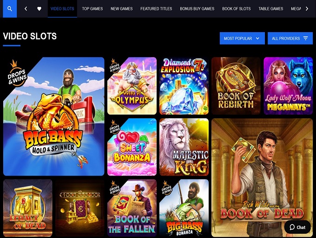
Task: Switch to the Table Games tab
Action: click(270, 9)
